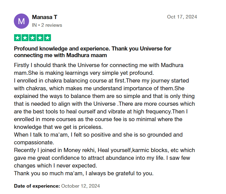Viewport: 226px width, 194px height.
Task: Click the October 12, 2024 experience date
Action: pyautogui.click(x=80, y=186)
